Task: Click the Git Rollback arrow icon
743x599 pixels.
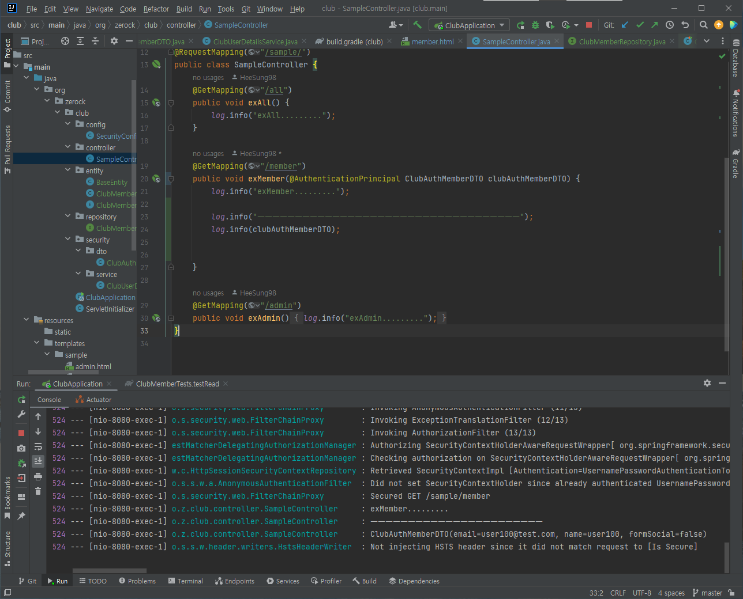Action: click(685, 25)
